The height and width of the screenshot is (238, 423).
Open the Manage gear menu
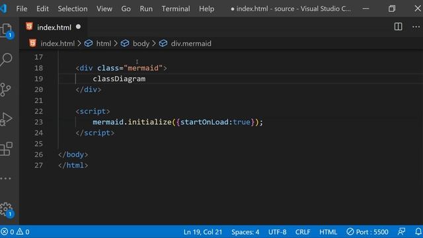point(7,210)
